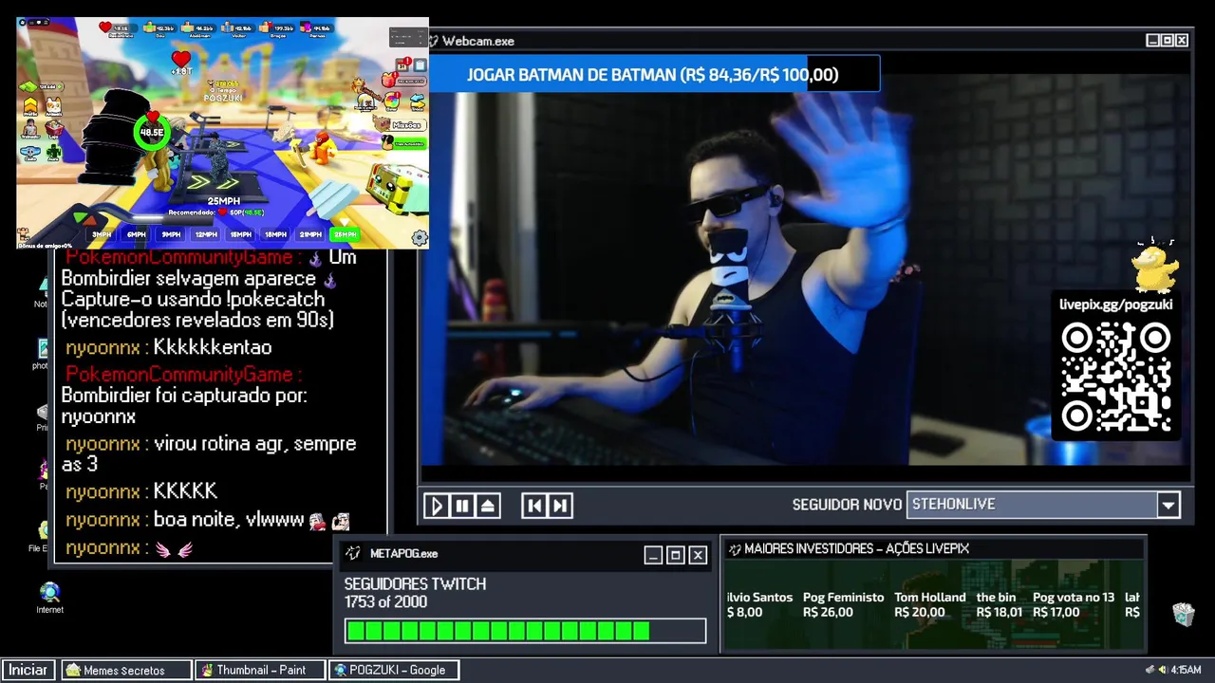Image resolution: width=1215 pixels, height=683 pixels.
Task: Maximize the METAPOG.exe window
Action: coord(675,555)
